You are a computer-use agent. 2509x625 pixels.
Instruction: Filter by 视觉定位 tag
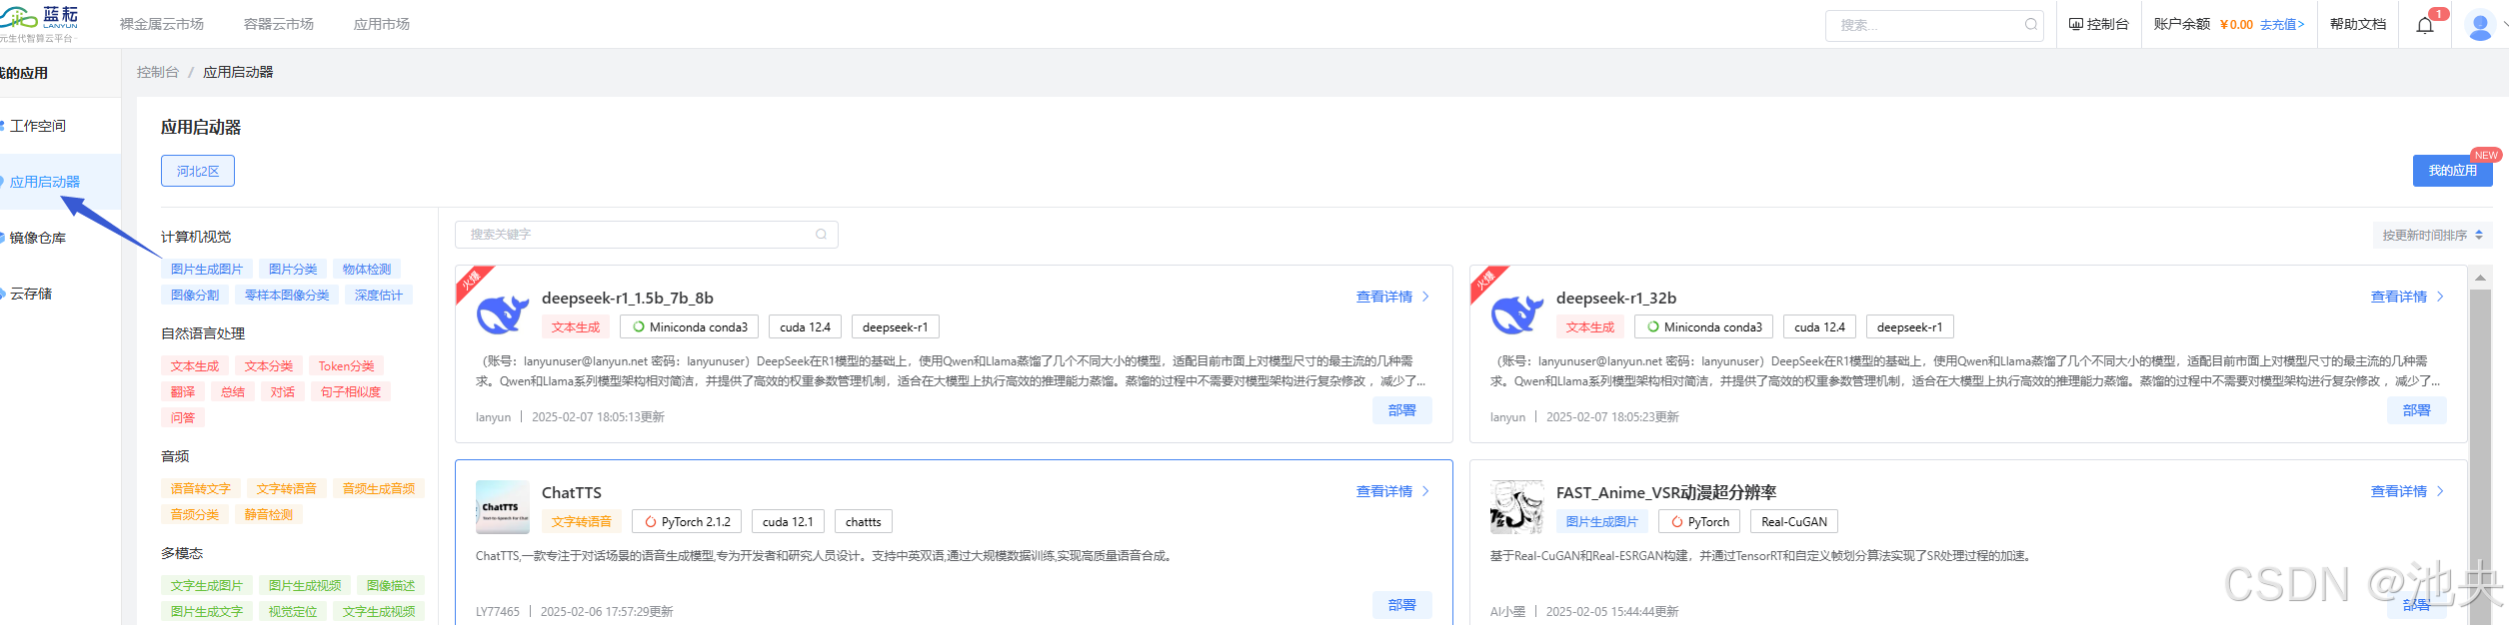coord(293,612)
